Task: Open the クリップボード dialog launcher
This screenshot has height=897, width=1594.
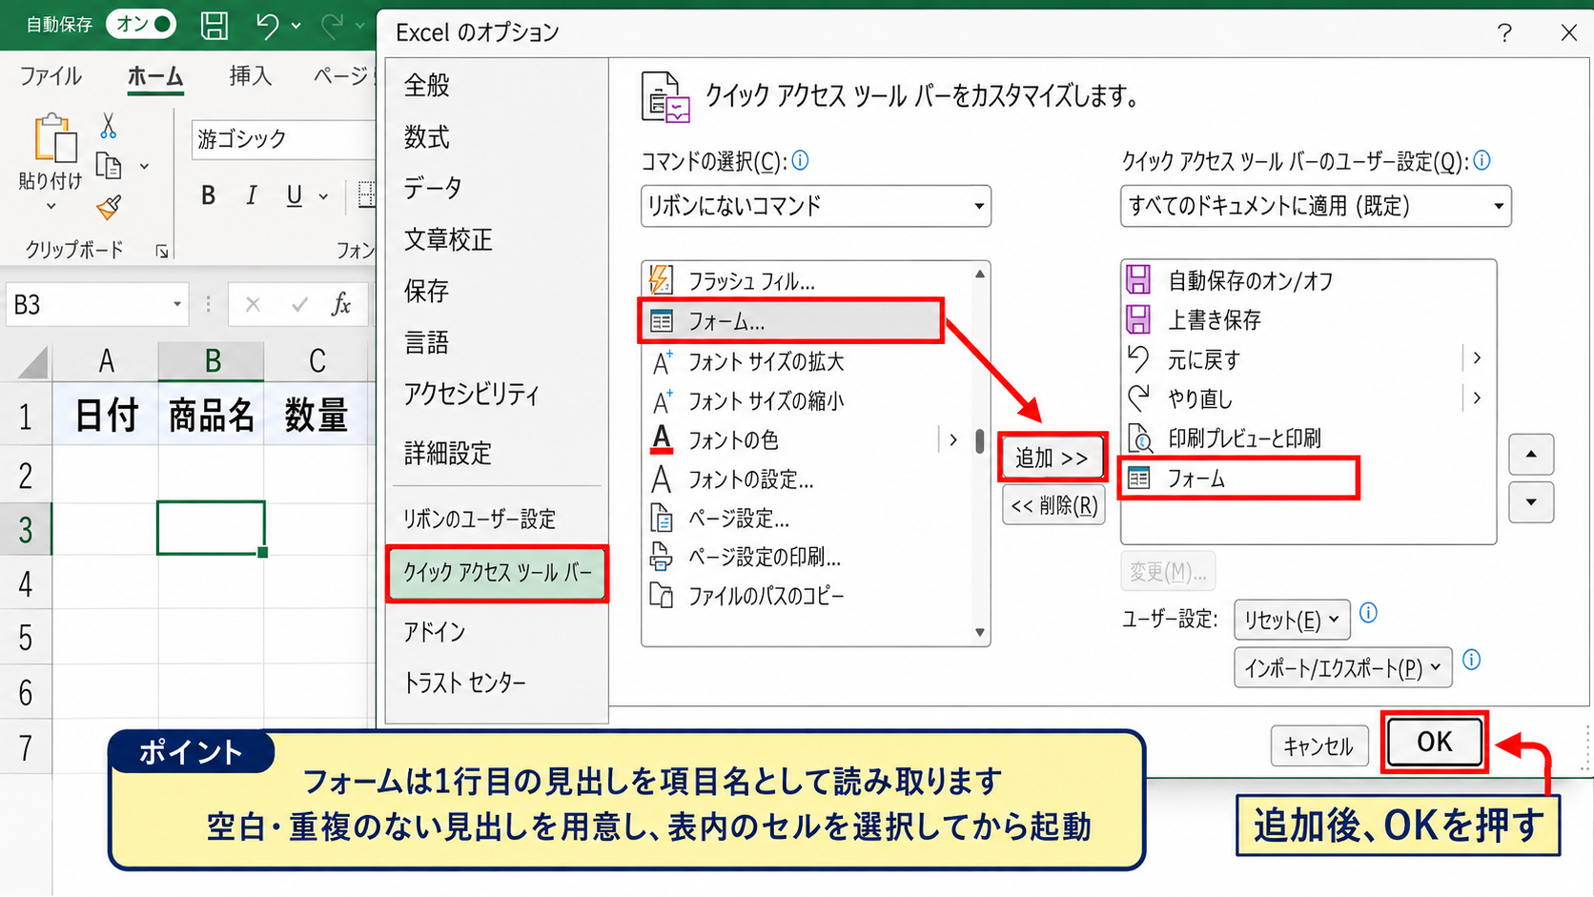Action: point(162,252)
